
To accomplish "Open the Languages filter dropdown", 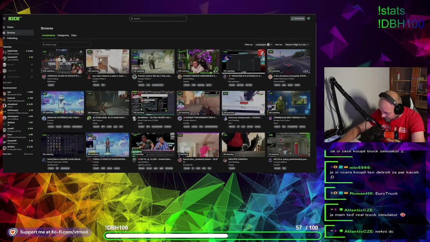I will pos(263,44).
